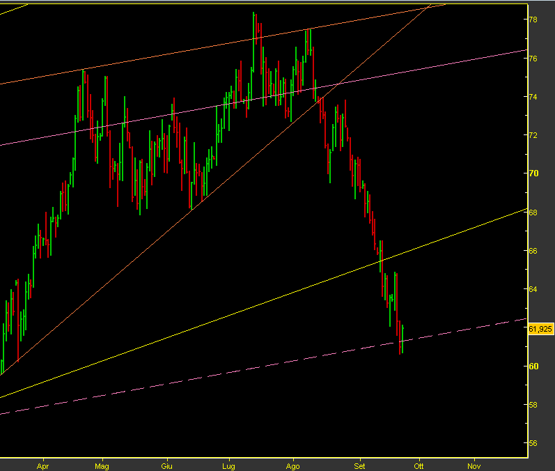This screenshot has width=555, height=471.
Task: Click the Lug month label
Action: (x=228, y=466)
